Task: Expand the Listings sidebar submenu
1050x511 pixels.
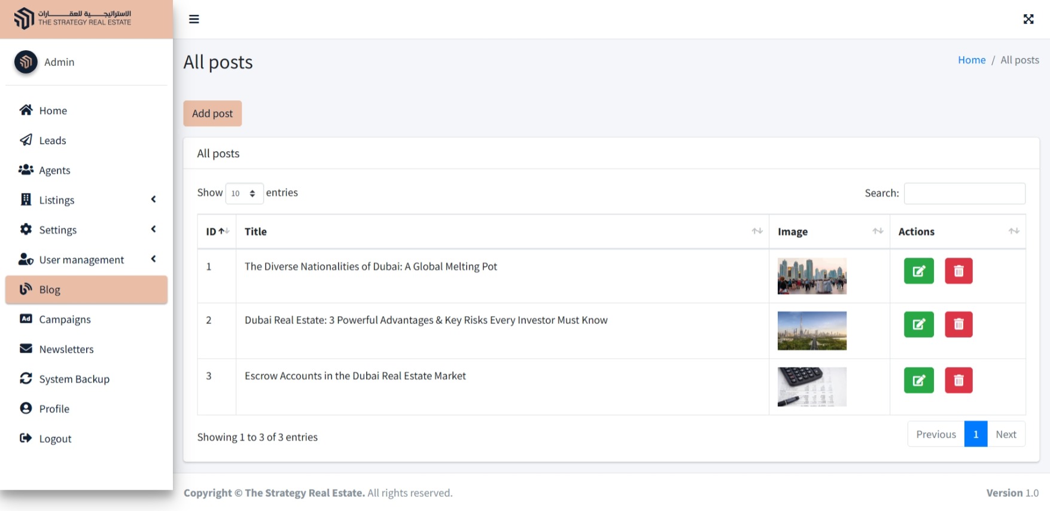Action: click(x=87, y=200)
